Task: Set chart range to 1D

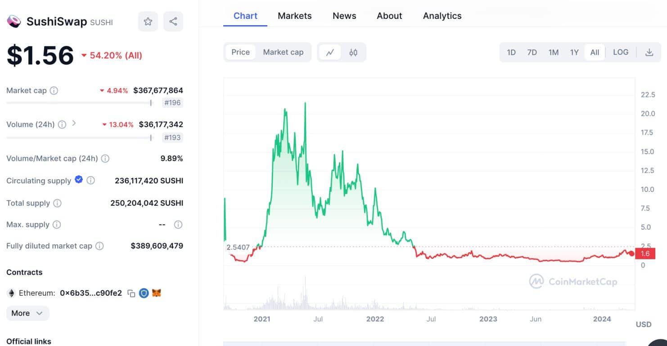Action: pyautogui.click(x=511, y=52)
